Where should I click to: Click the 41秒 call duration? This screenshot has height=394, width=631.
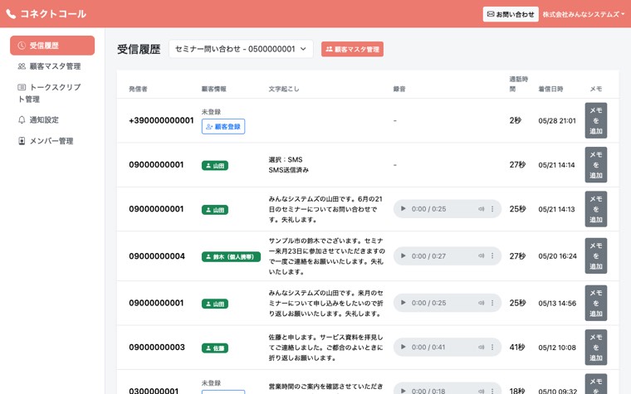517,347
